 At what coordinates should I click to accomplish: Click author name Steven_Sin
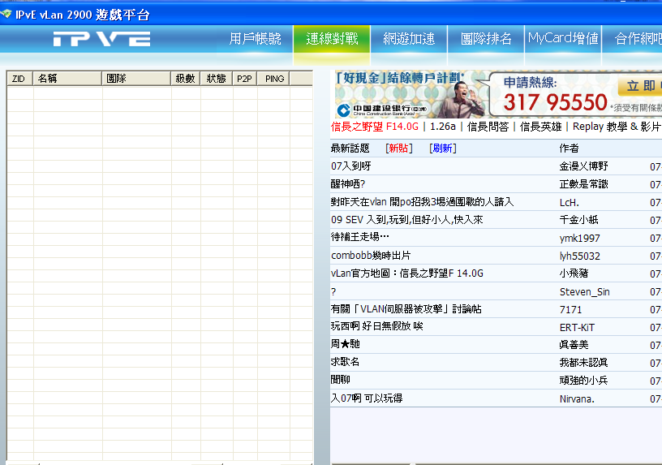[584, 291]
